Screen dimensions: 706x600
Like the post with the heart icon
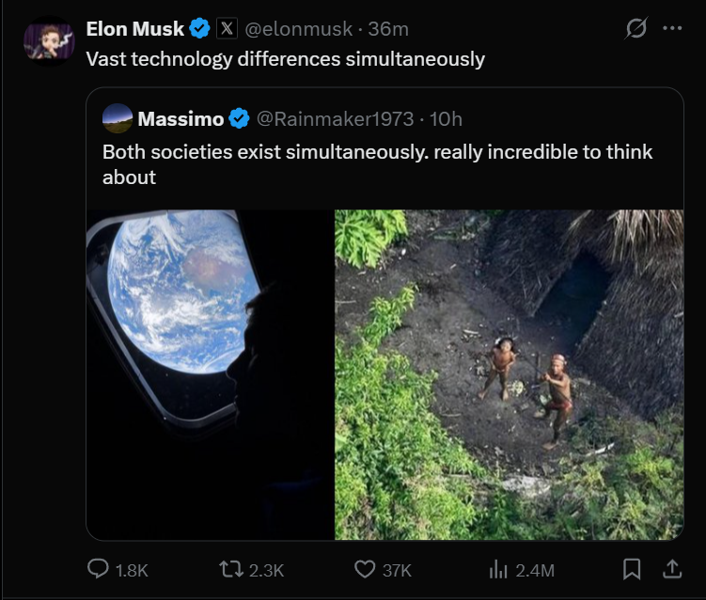click(364, 569)
